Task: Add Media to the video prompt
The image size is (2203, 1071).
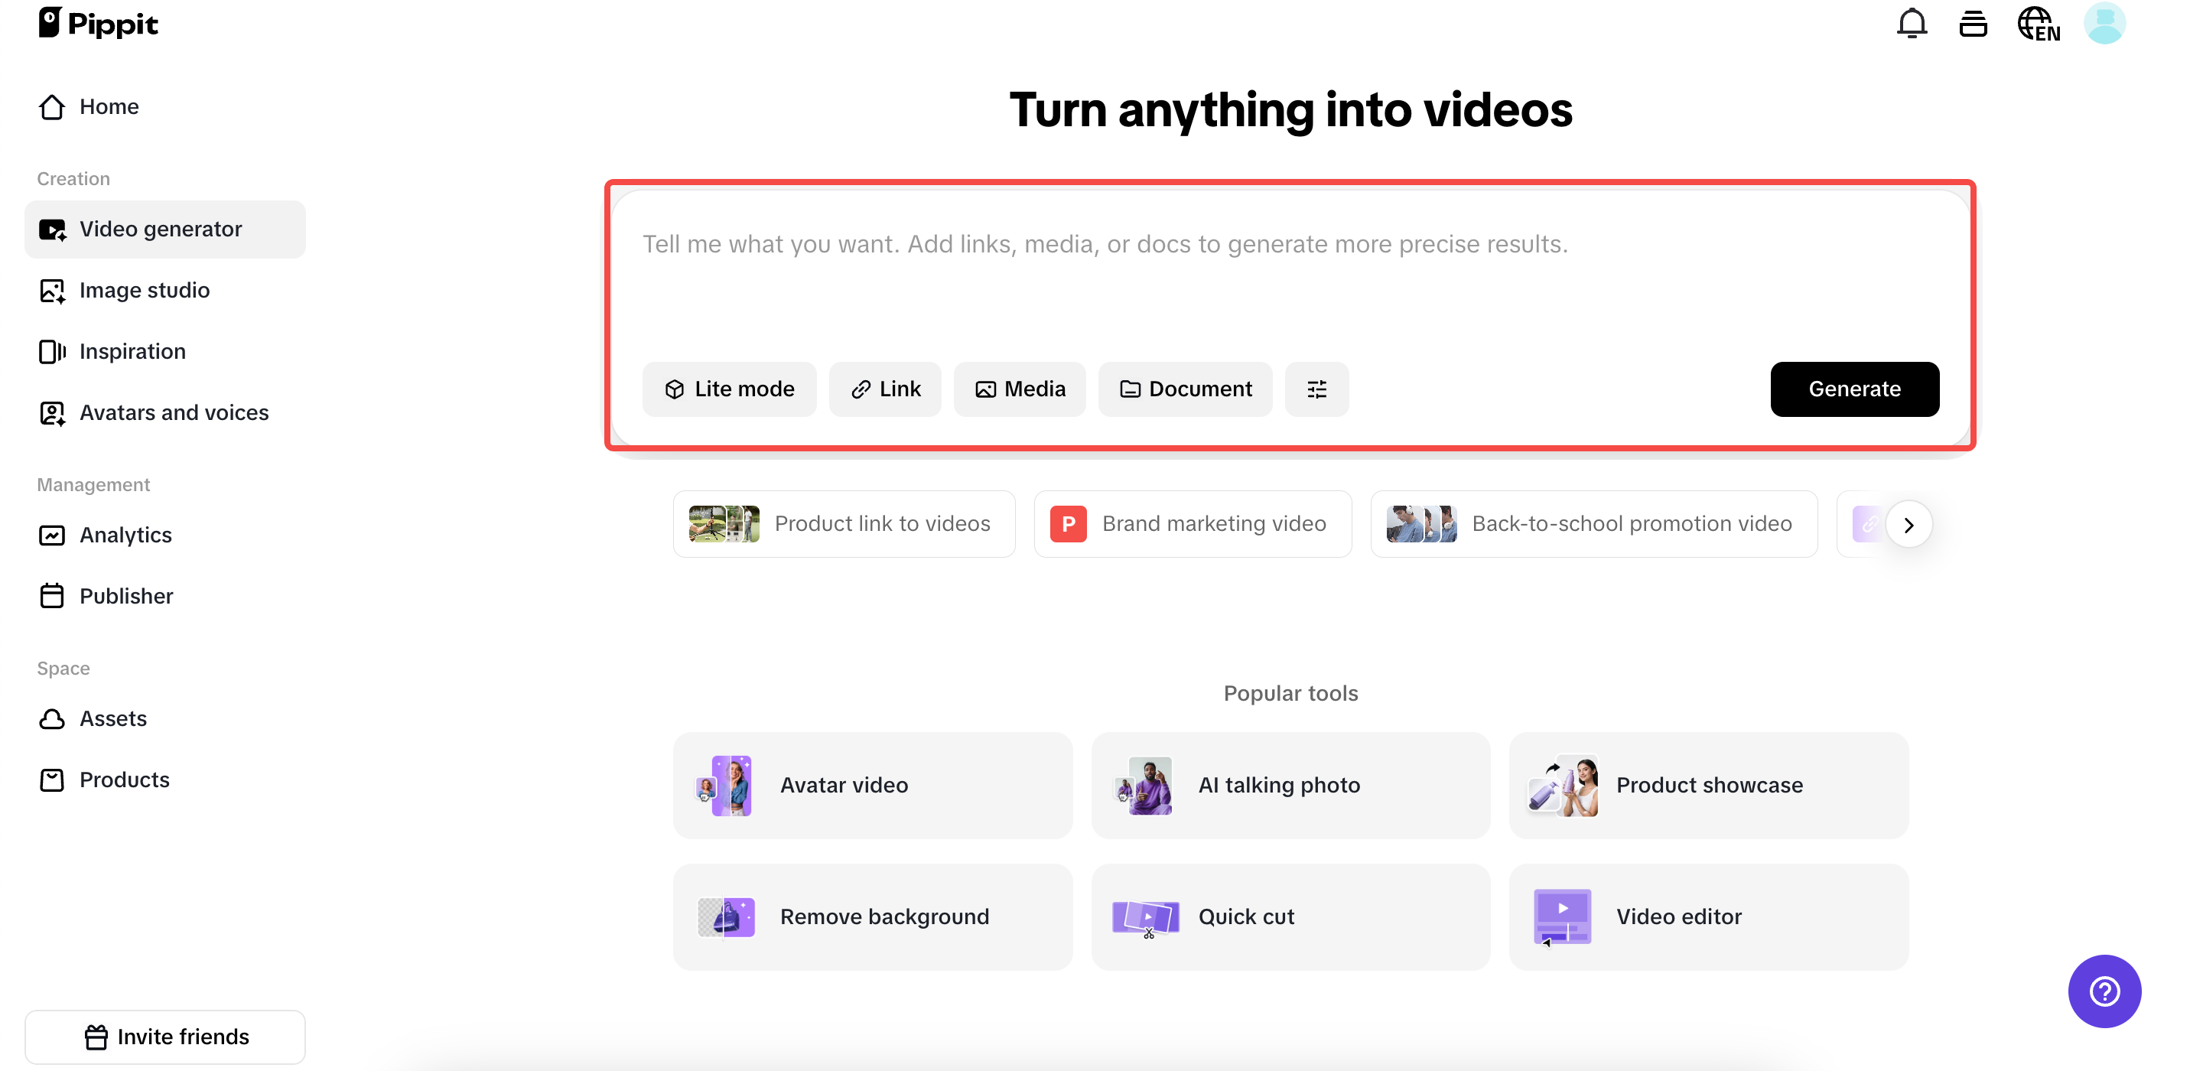Action: [1020, 389]
